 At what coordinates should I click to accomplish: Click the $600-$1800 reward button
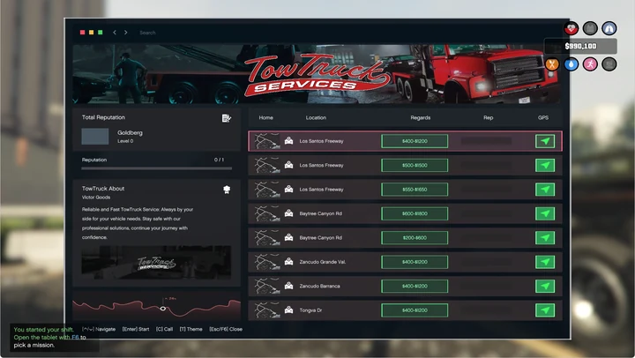[x=415, y=213]
